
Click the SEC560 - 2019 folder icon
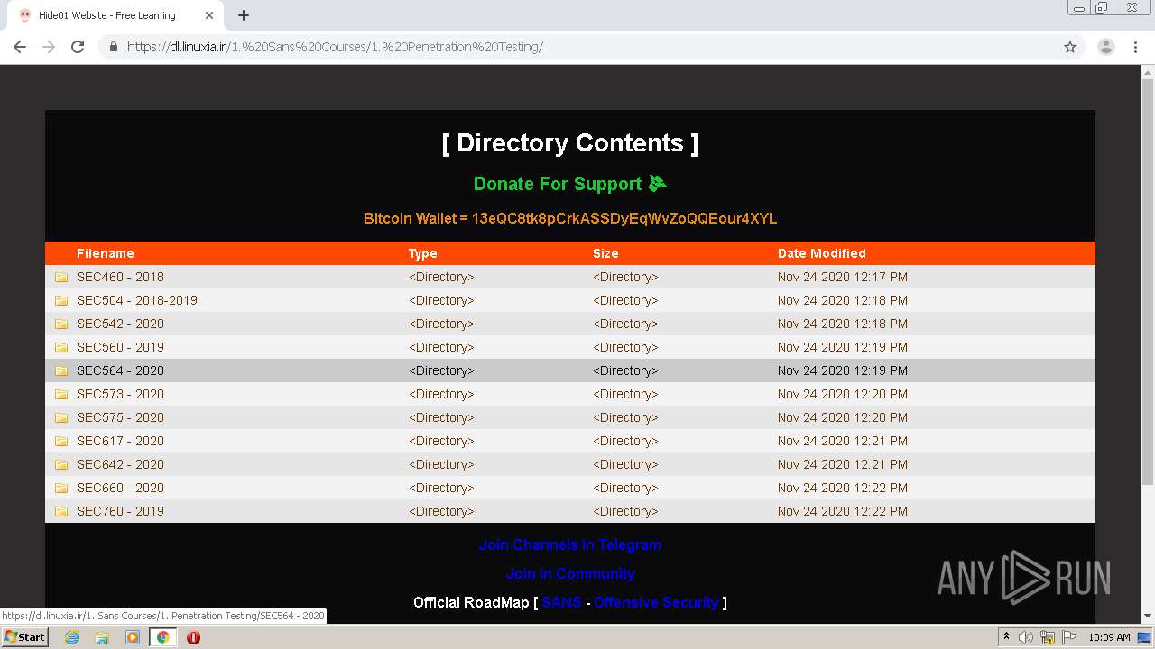[x=61, y=347]
